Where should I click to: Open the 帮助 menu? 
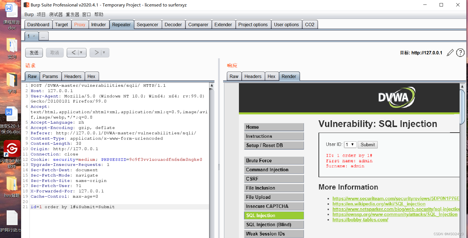(x=99, y=14)
